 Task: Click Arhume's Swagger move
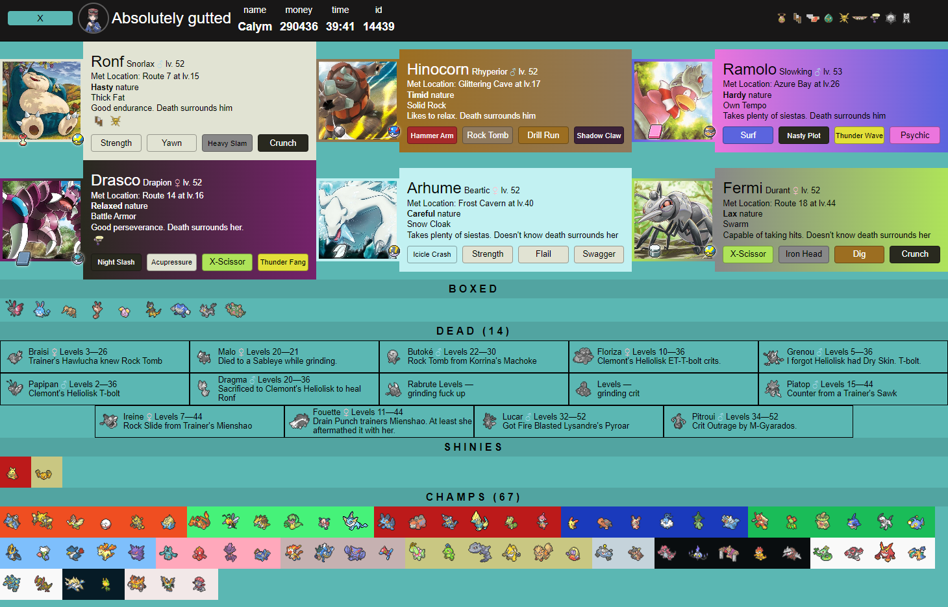click(x=599, y=254)
